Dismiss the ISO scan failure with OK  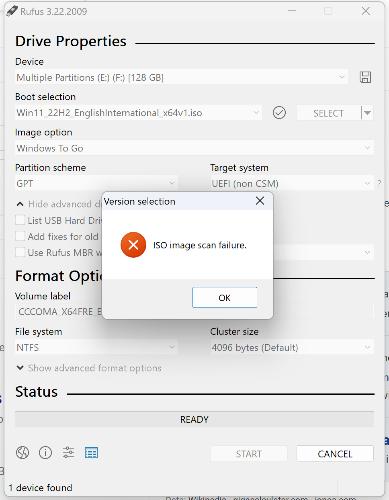(x=225, y=297)
